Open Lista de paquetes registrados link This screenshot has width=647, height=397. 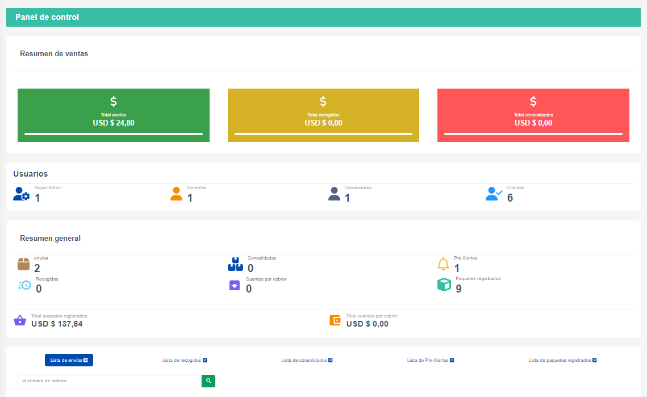(562, 360)
